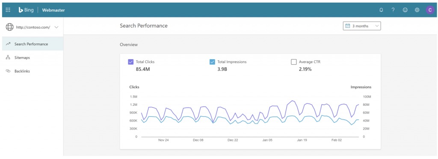The height and width of the screenshot is (159, 438).
Task: Open the feedback smiley icon
Action: (405, 10)
